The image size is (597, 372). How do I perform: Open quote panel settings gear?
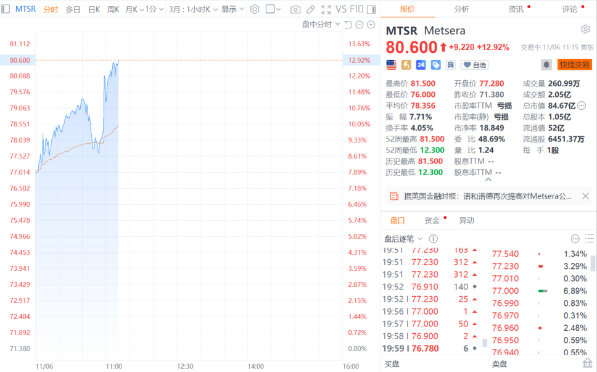pyautogui.click(x=585, y=29)
